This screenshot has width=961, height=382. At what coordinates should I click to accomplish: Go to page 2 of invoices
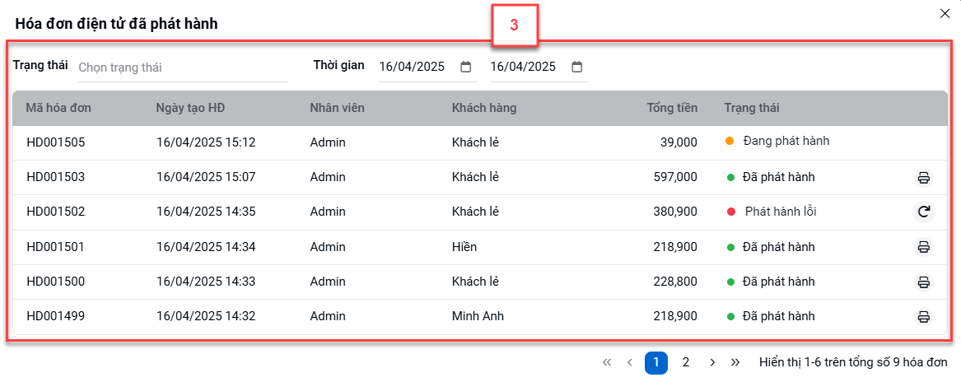(686, 362)
